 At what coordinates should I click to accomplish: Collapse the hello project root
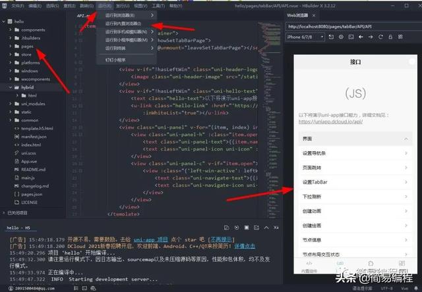coord(3,22)
